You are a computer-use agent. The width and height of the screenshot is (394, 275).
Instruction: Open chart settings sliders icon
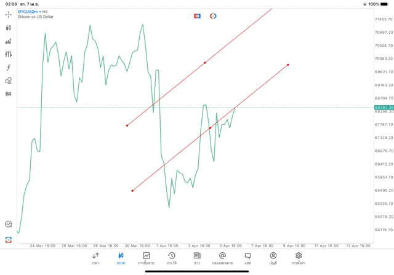8,54
